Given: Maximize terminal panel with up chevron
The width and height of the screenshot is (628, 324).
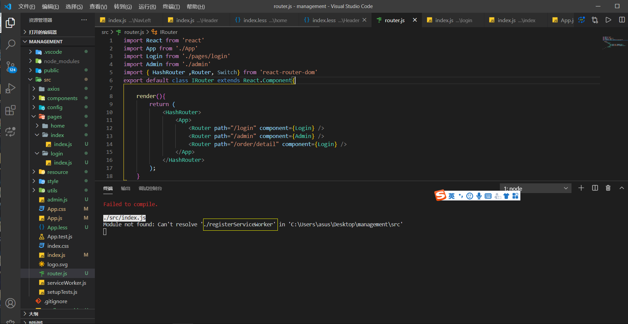Looking at the screenshot, I should (x=622, y=188).
